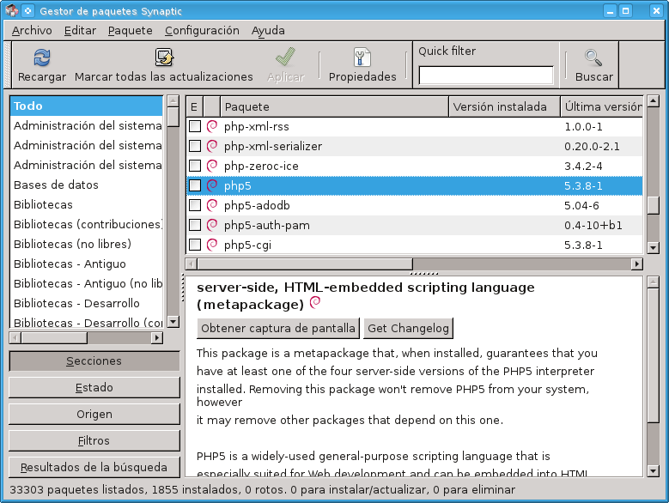The width and height of the screenshot is (669, 503).
Task: Sort by the Paquete column header
Action: 335,106
